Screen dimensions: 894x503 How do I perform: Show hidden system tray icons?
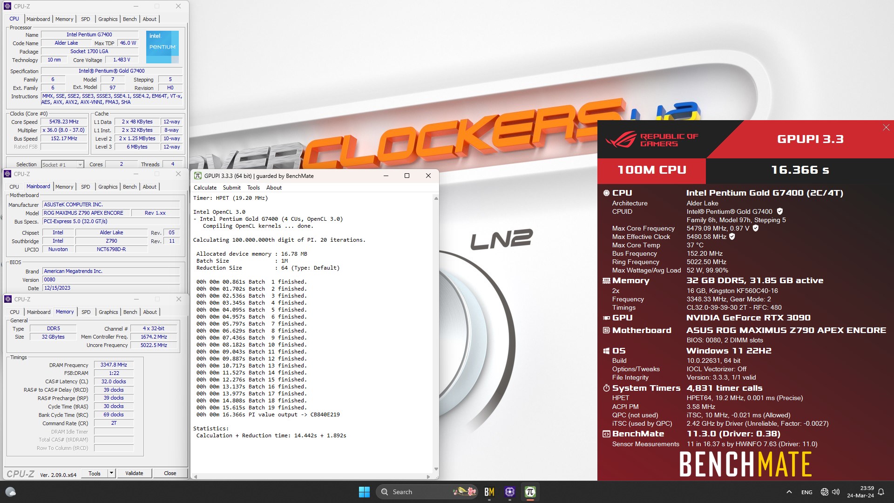tap(789, 492)
